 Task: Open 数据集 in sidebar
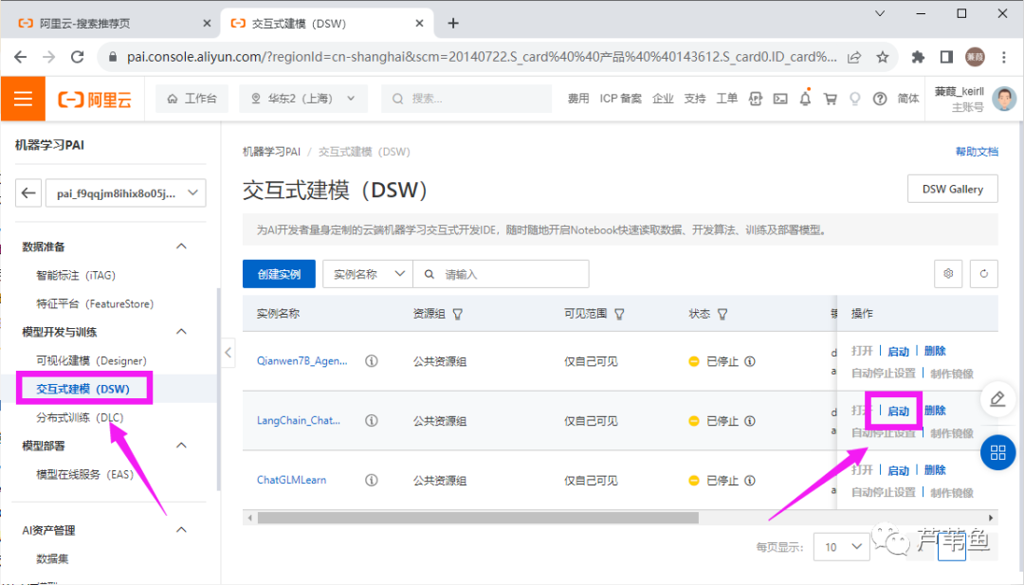tap(52, 558)
